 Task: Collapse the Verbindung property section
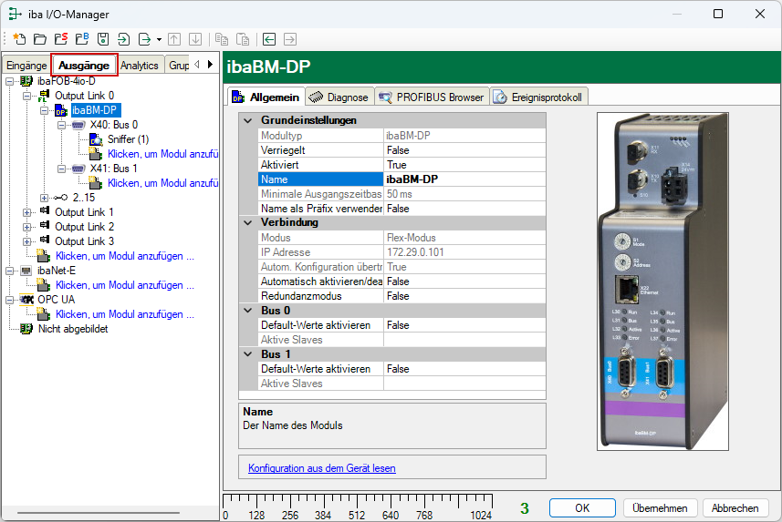click(x=247, y=222)
